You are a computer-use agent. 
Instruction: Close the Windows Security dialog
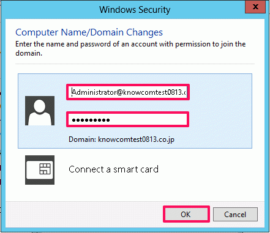coord(255,7)
